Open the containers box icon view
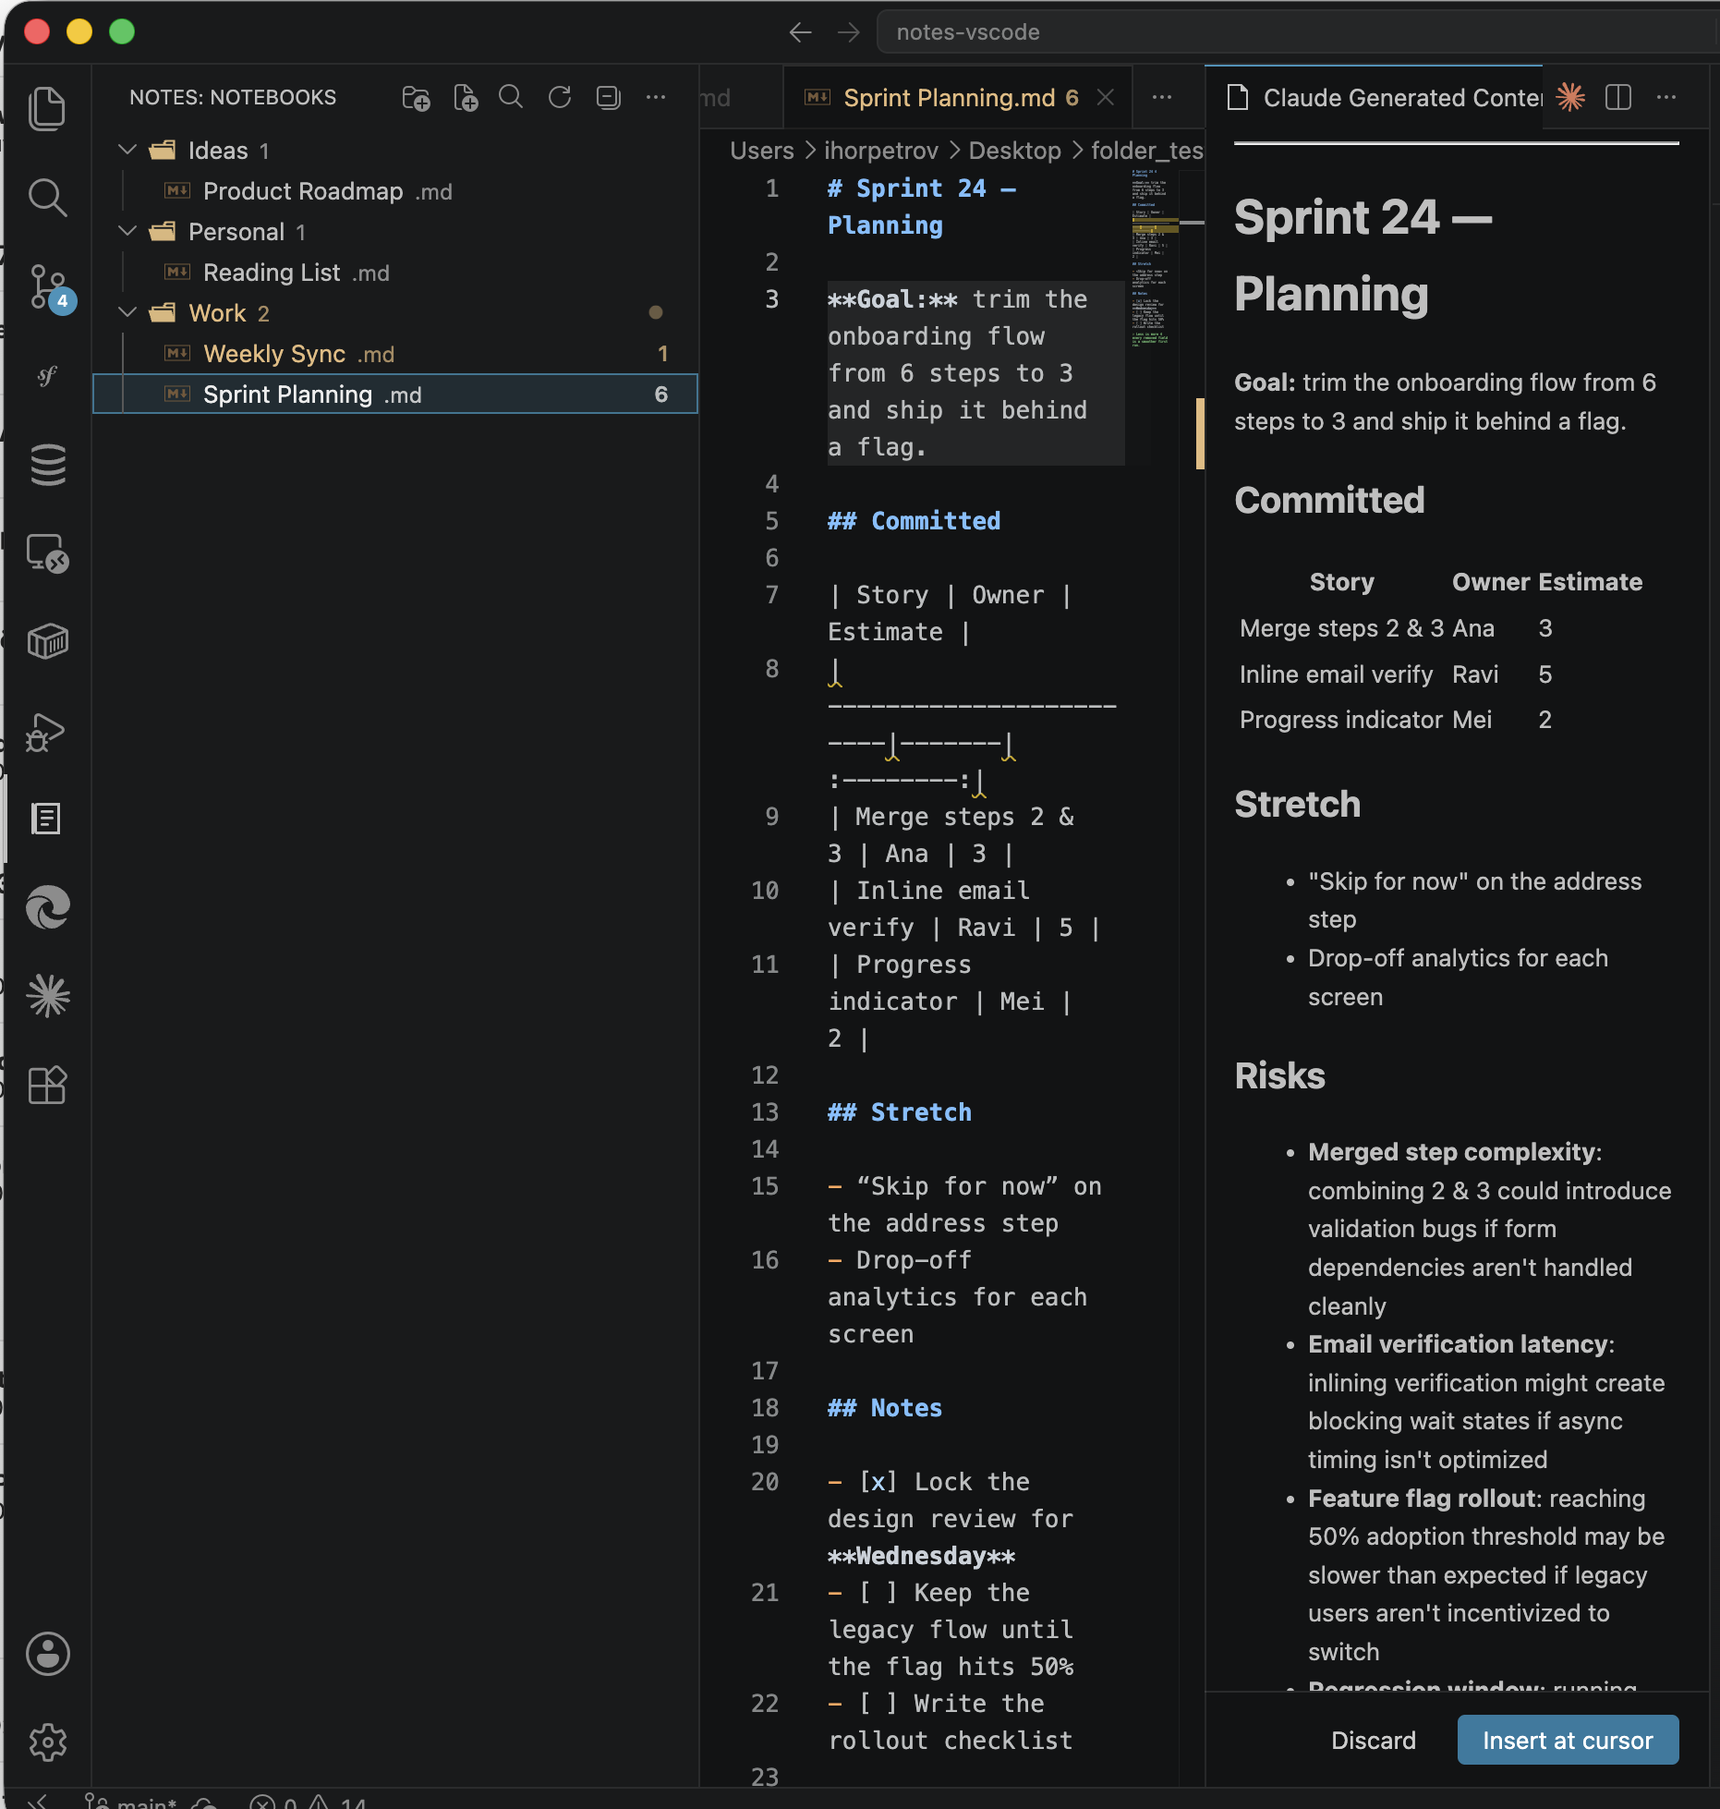Viewport: 1720px width, 1809px height. point(47,641)
